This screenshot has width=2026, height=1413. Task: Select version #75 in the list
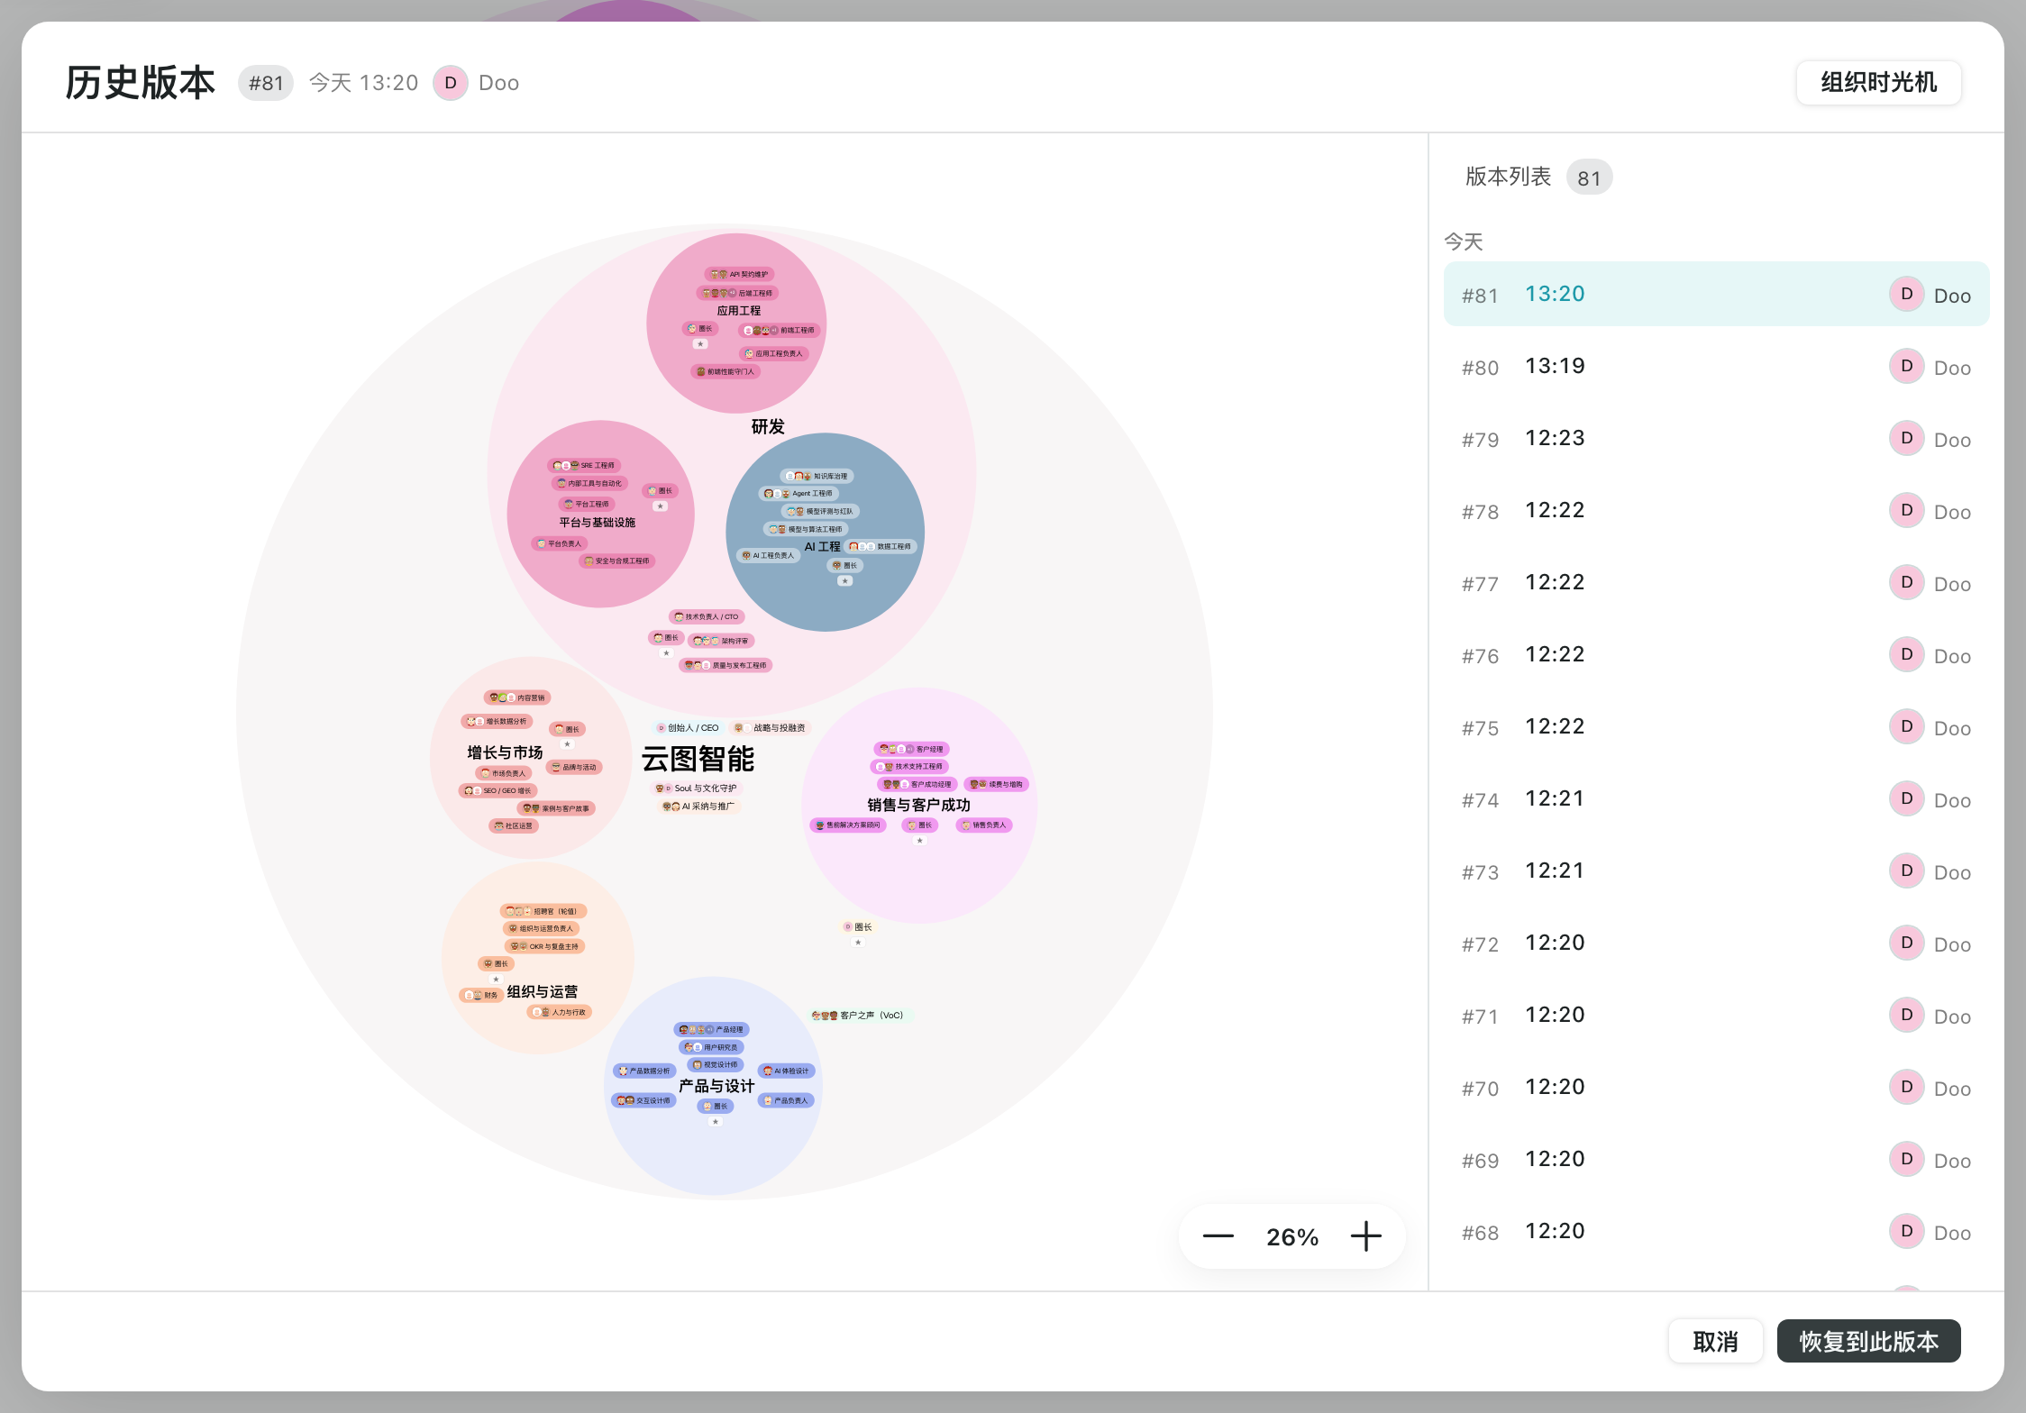click(x=1716, y=726)
